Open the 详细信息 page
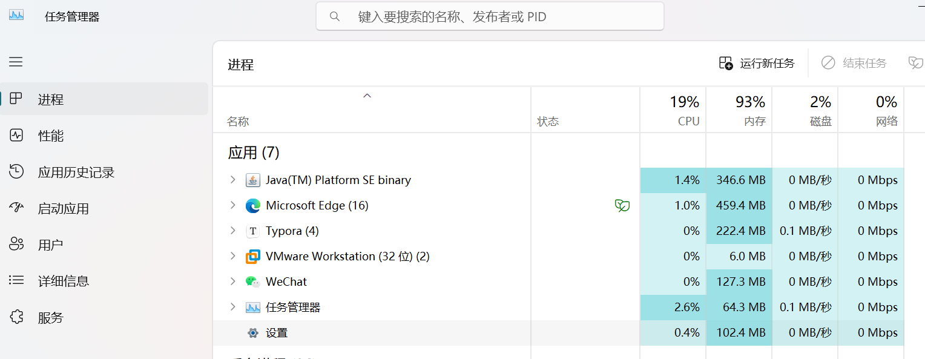This screenshot has width=925, height=359. tap(104, 280)
